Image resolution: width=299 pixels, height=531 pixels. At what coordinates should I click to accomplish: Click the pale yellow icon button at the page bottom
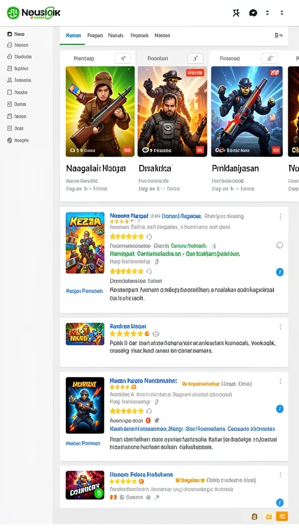pos(269,516)
